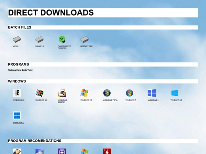Click the Windows 11 logo icon
Screen dimensions: 206x154
[x=17, y=115]
